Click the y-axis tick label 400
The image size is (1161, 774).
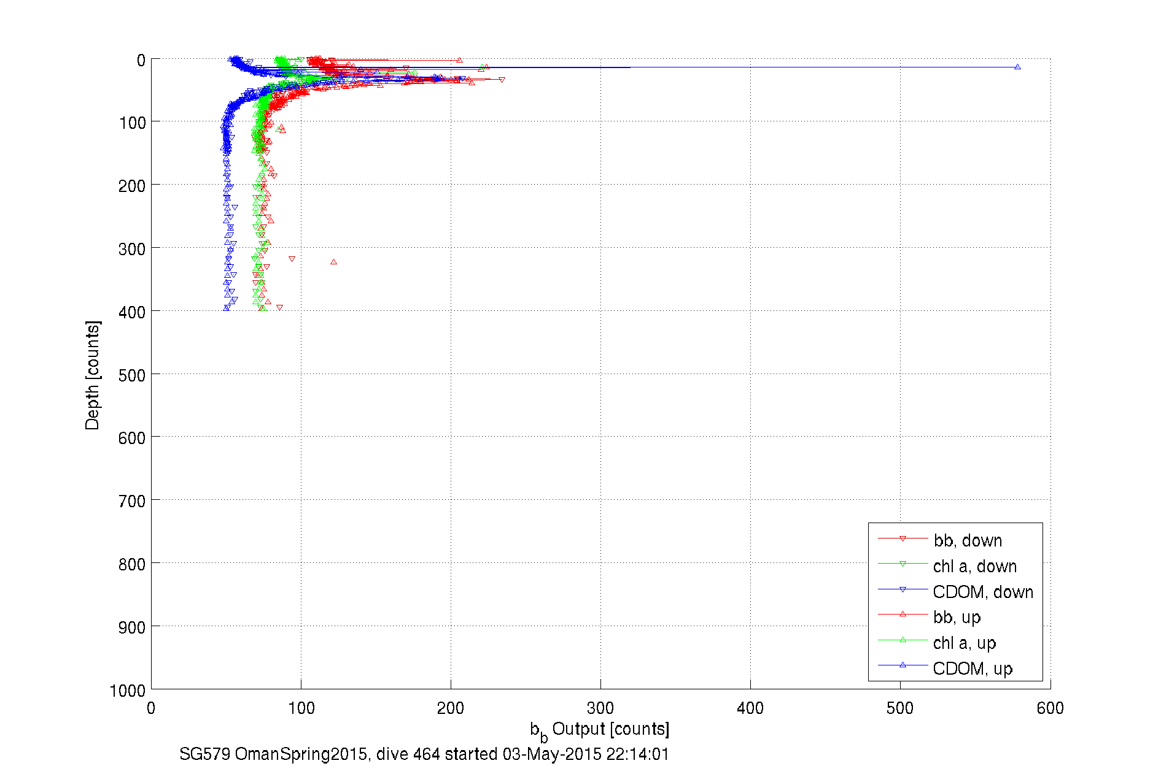[x=132, y=312]
